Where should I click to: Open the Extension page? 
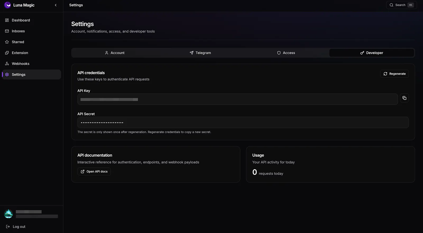click(x=31, y=53)
